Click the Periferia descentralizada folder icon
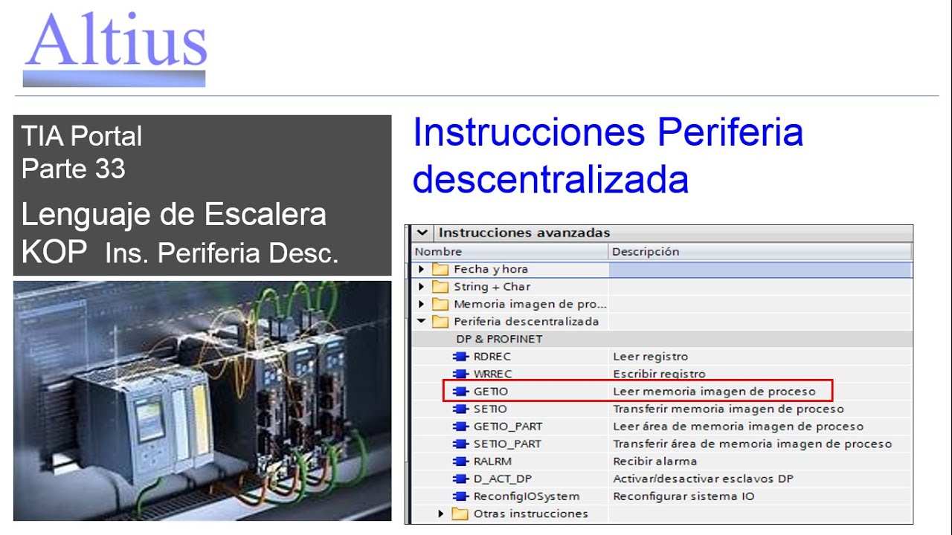Screen dimensions: 952x535 [440, 322]
